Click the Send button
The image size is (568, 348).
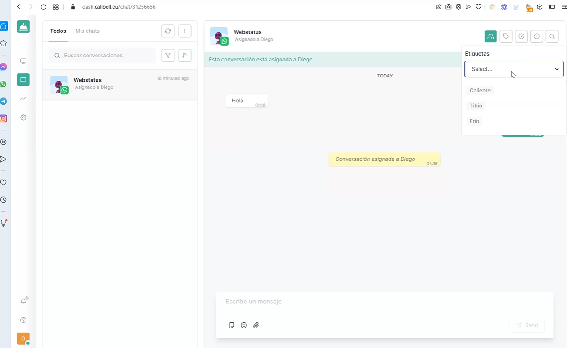pos(527,325)
